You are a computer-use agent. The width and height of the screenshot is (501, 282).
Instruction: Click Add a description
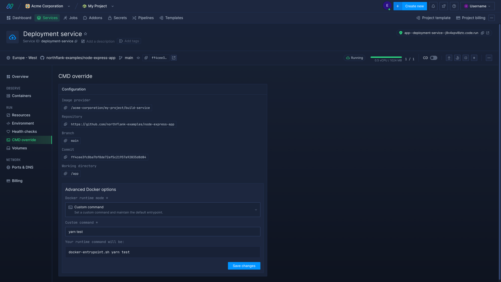pos(98,41)
